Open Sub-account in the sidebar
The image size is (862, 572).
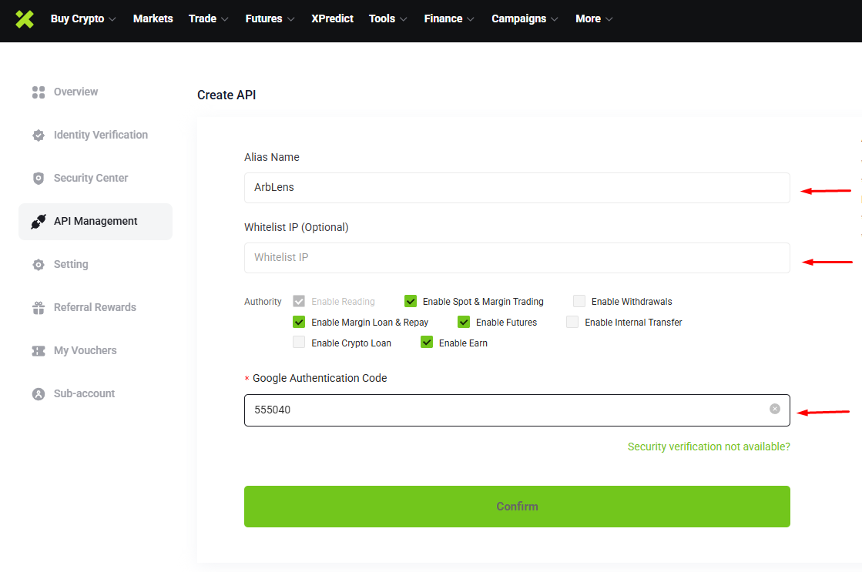click(84, 394)
